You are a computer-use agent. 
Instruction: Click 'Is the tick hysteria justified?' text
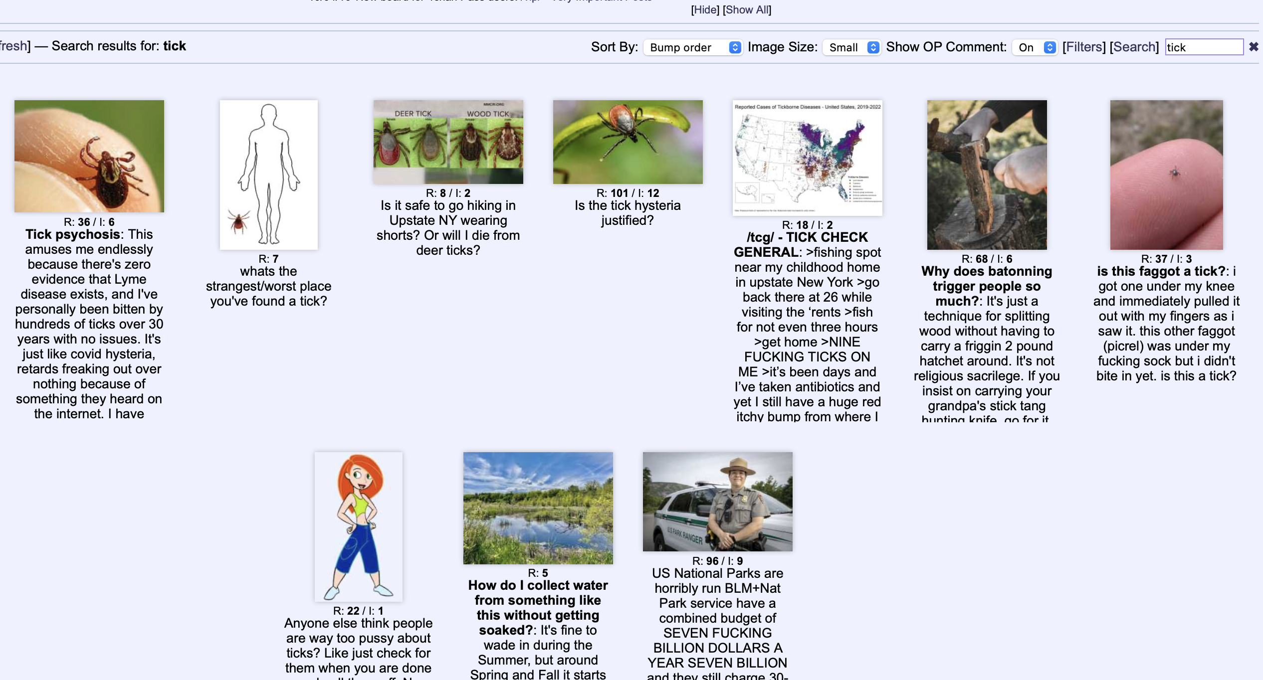[628, 213]
